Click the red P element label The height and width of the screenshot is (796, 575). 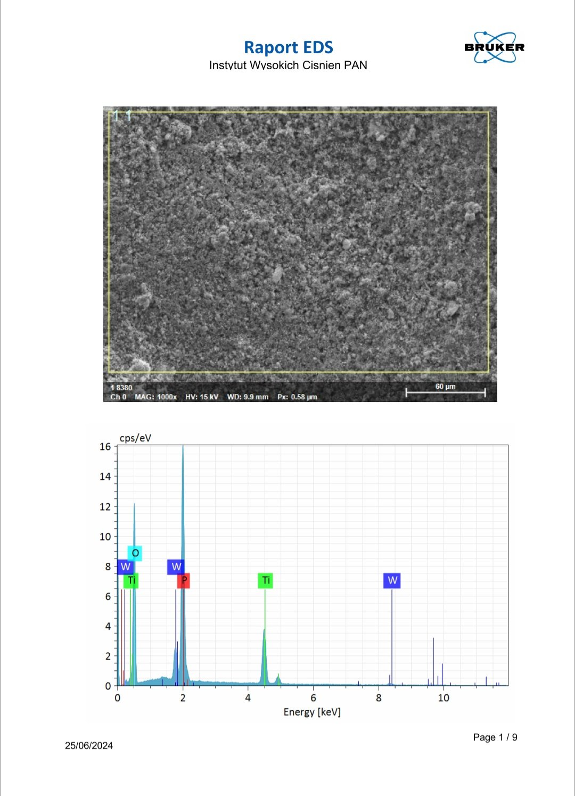click(184, 580)
